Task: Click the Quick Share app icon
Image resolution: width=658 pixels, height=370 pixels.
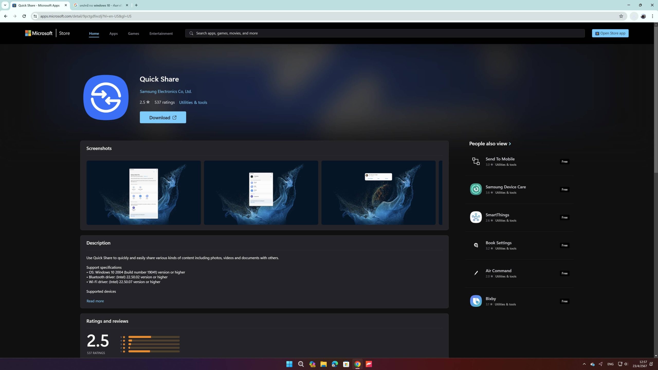Action: pos(106,97)
